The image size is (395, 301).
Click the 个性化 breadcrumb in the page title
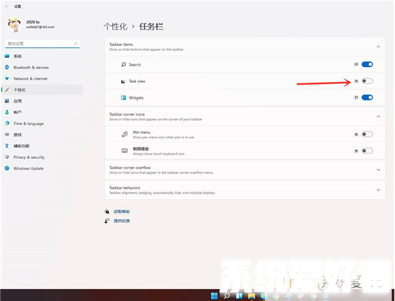click(x=114, y=26)
